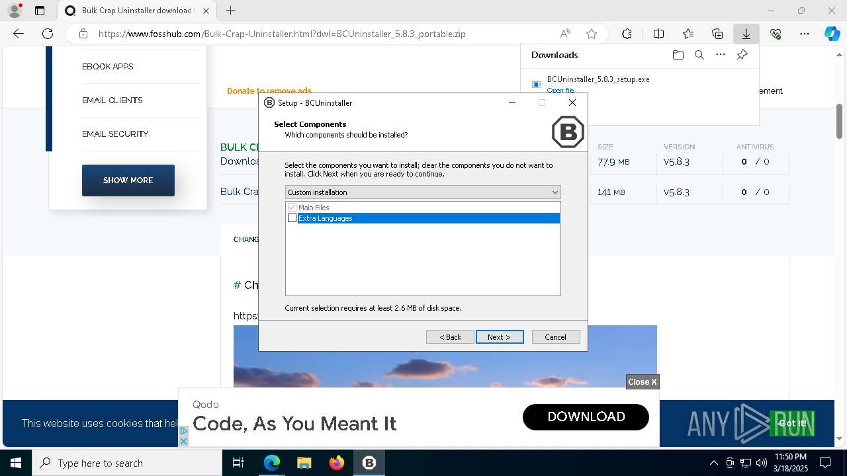Open Firefox from the taskbar
Viewport: 847px width, 476px height.
click(x=337, y=463)
